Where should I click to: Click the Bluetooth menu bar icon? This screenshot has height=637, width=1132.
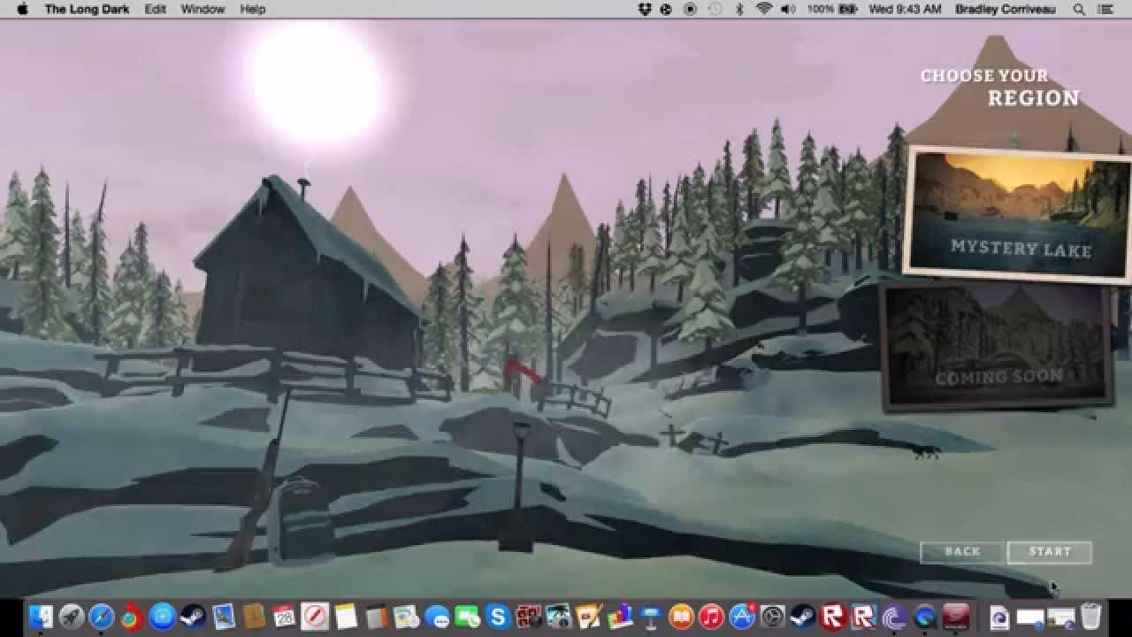pos(739,9)
